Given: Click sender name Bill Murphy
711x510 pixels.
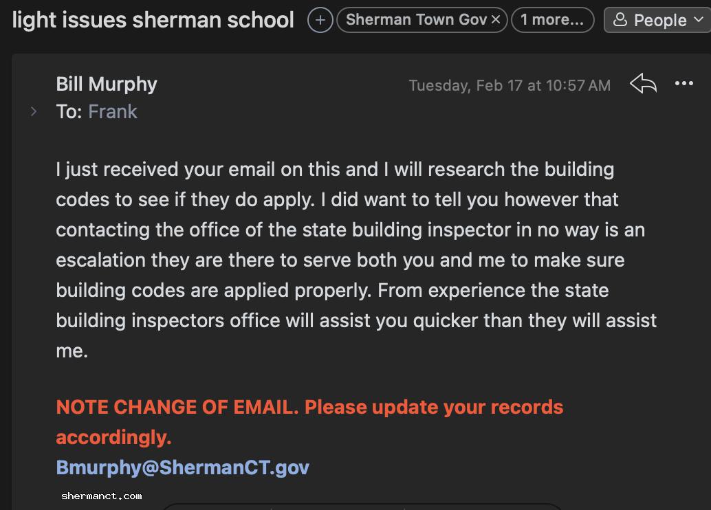Looking at the screenshot, I should (107, 85).
